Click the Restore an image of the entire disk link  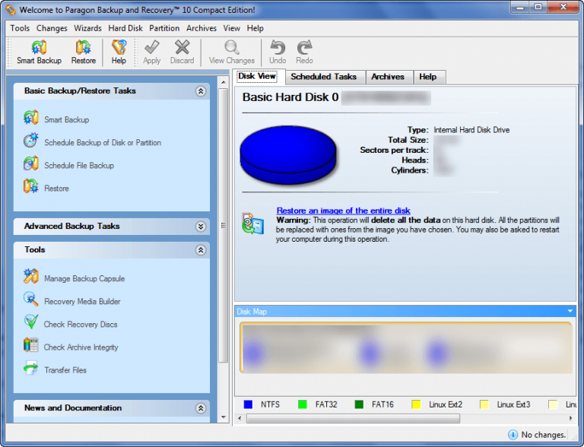(x=344, y=211)
